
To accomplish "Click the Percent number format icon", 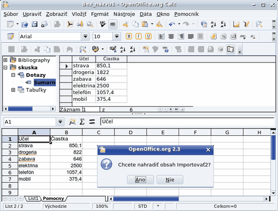I will 224,36.
